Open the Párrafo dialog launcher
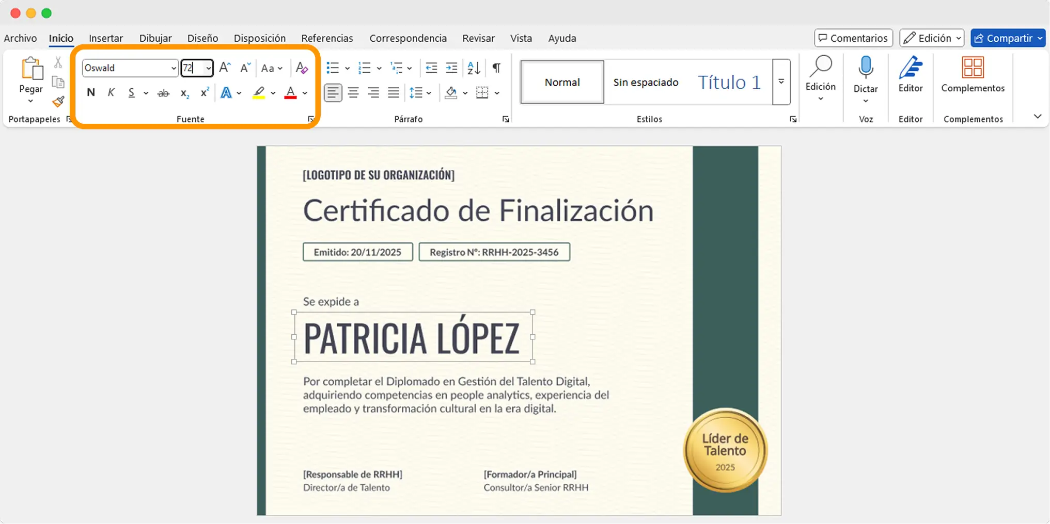Viewport: 1050px width, 524px height. [506, 119]
